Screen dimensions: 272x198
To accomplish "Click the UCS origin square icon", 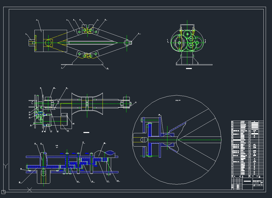I will coord(3,192).
